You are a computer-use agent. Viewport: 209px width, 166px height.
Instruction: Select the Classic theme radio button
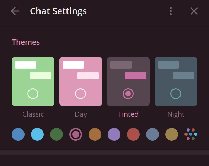tap(33, 93)
